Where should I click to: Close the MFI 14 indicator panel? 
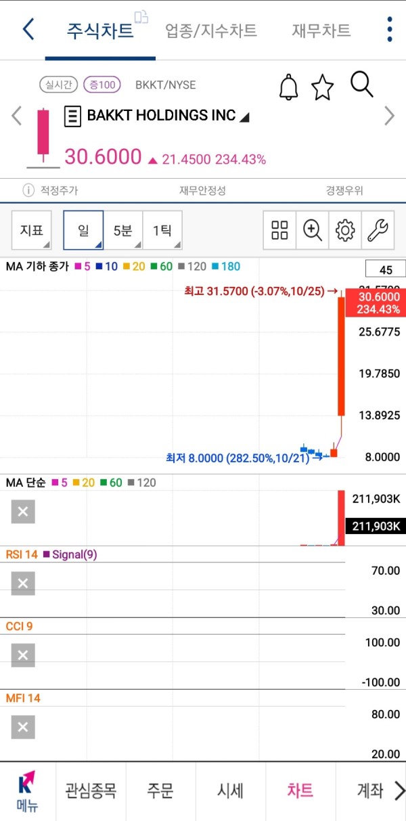23,727
